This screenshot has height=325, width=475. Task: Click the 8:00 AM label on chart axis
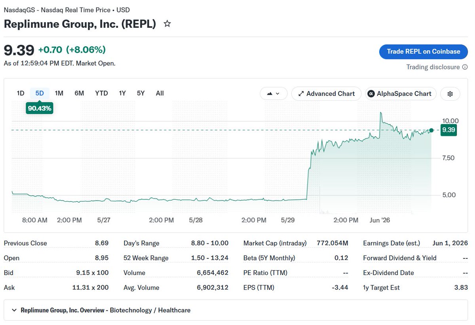tap(35, 220)
